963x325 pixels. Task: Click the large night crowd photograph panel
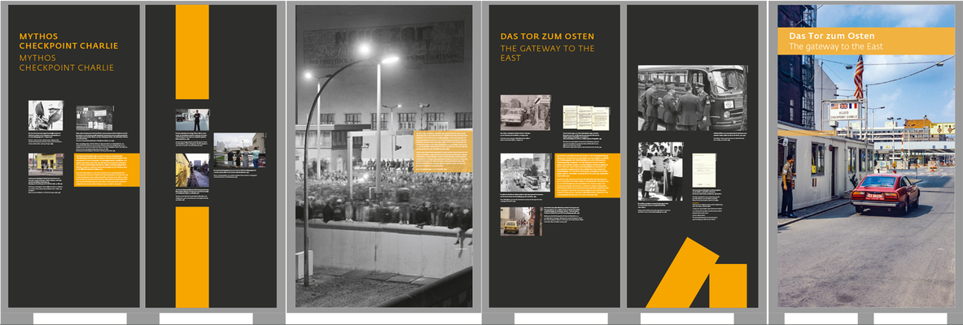[384, 156]
